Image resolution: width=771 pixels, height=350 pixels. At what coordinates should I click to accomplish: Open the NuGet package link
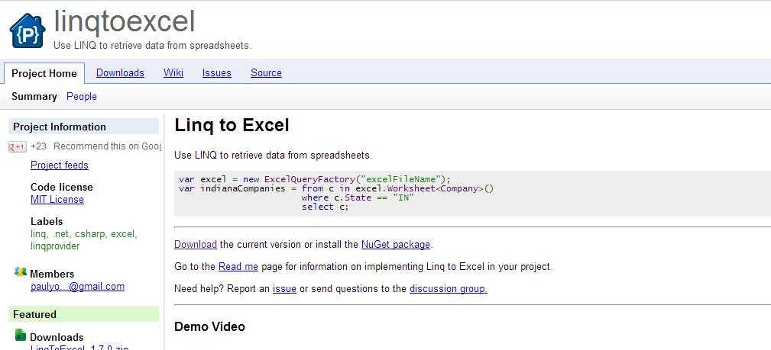396,244
